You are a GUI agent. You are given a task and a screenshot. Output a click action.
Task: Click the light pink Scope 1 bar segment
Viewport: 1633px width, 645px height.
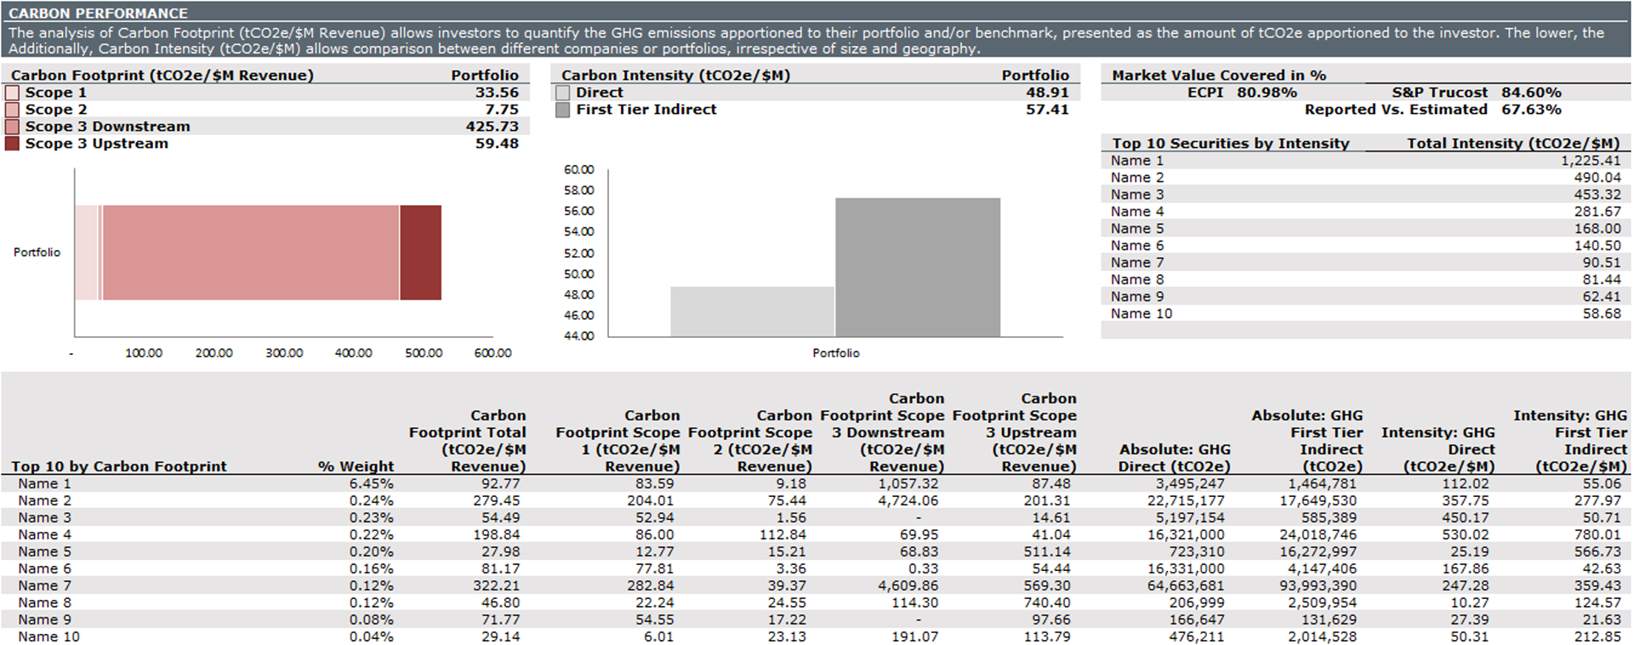coord(86,253)
